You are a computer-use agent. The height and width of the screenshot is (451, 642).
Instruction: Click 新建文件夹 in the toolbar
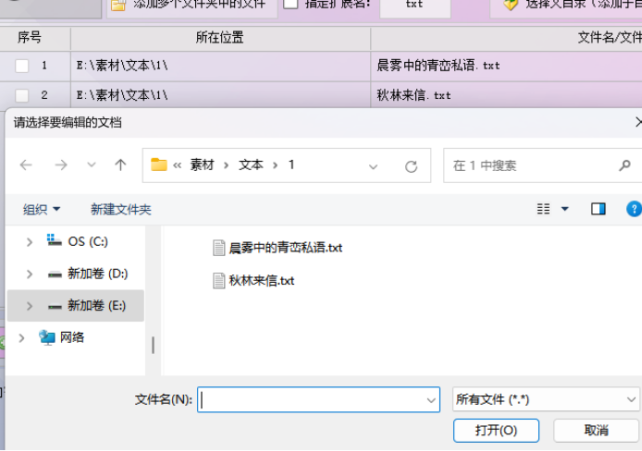tap(120, 210)
